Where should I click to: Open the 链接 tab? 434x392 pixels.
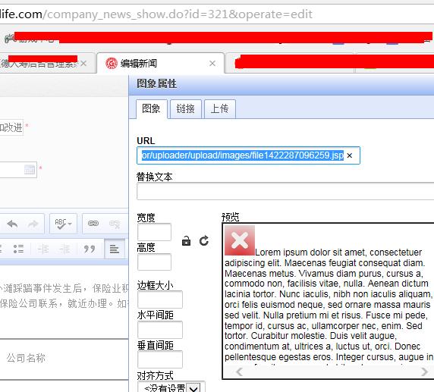pos(186,109)
